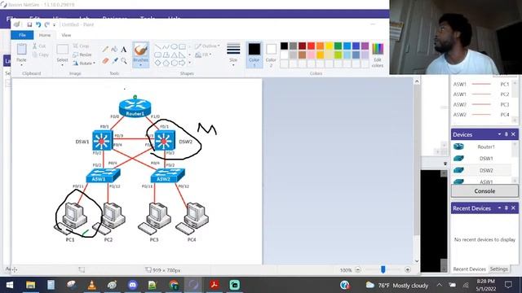
Task: Open the notification center icon
Action: click(x=508, y=285)
